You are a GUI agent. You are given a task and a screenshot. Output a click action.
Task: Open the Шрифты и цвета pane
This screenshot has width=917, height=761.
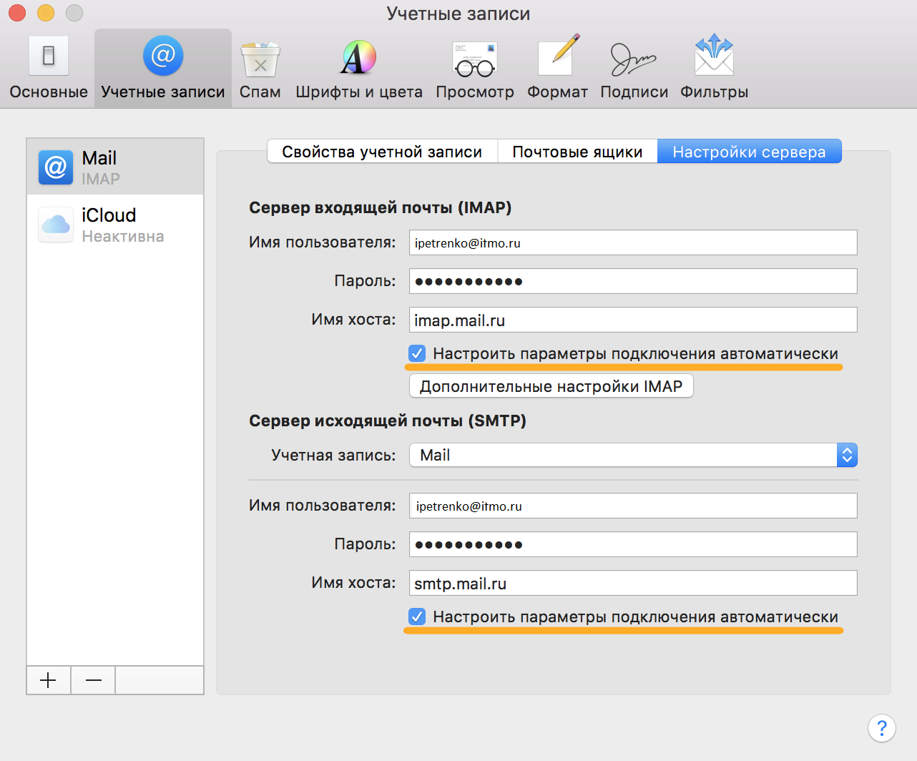(358, 69)
